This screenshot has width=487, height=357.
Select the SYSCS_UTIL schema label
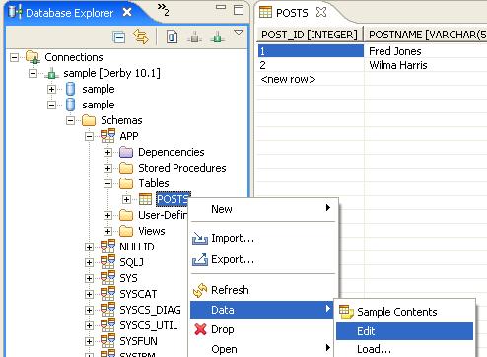(149, 325)
